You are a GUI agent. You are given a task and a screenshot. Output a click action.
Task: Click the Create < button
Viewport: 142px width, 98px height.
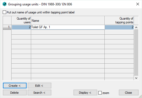(x=15, y=85)
